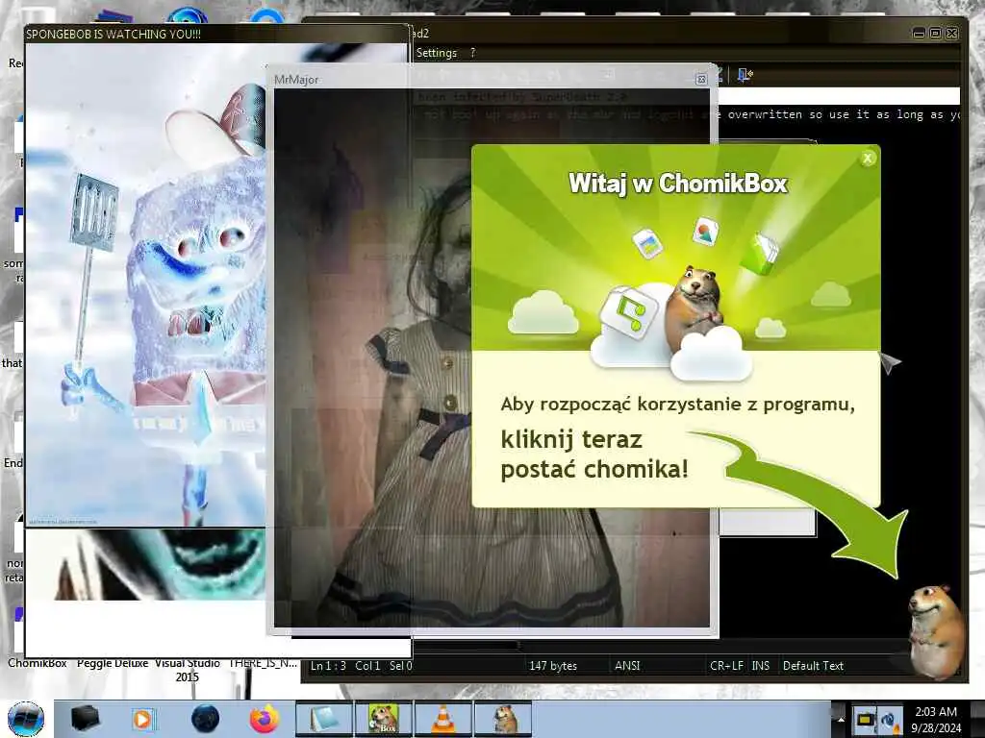Open the ? help menu in Notepad2

[473, 54]
